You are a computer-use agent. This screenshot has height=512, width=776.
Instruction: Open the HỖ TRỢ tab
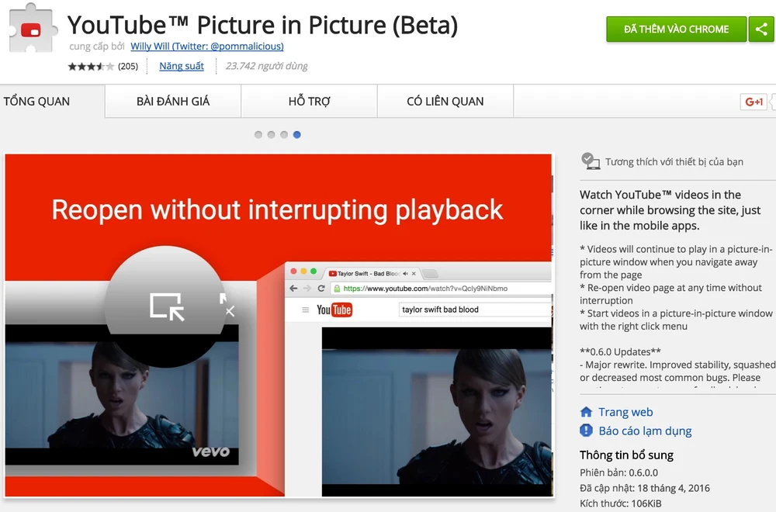point(309,102)
